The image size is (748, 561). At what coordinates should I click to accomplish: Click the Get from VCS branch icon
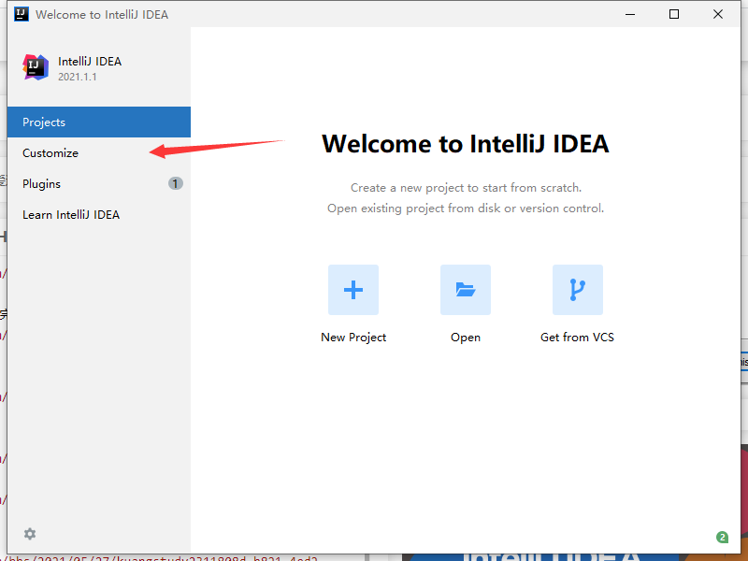click(x=577, y=290)
